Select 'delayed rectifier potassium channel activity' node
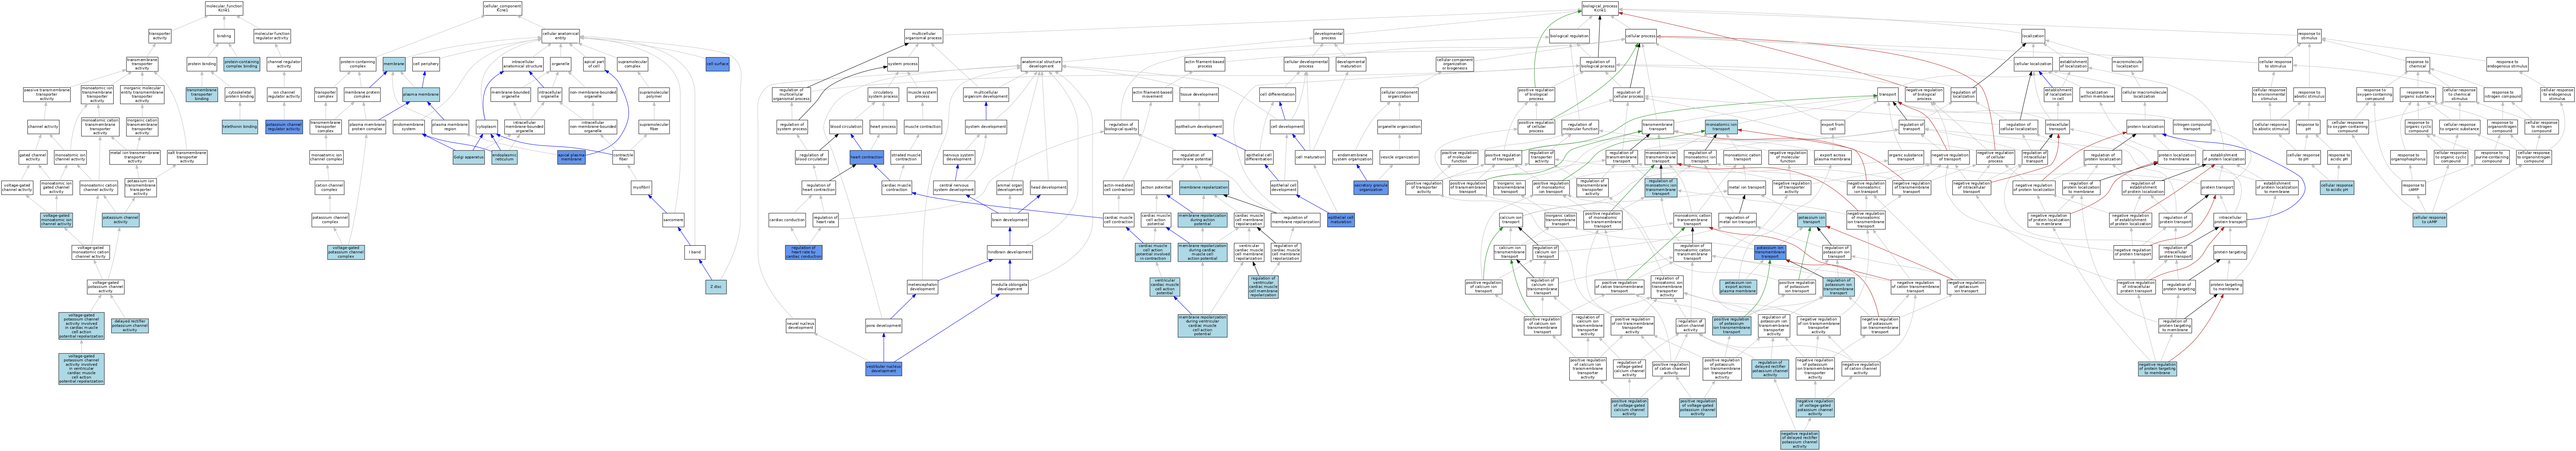Screen dimensions: 2576x451 click(x=130, y=325)
